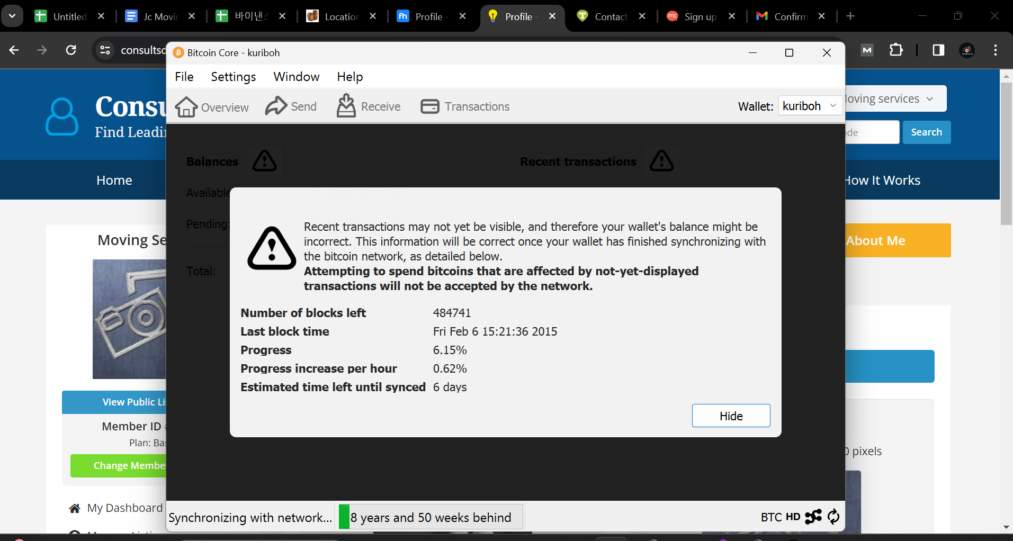This screenshot has width=1013, height=541.
Task: Click the Bitcoin Core title bar icon
Action: (x=178, y=52)
